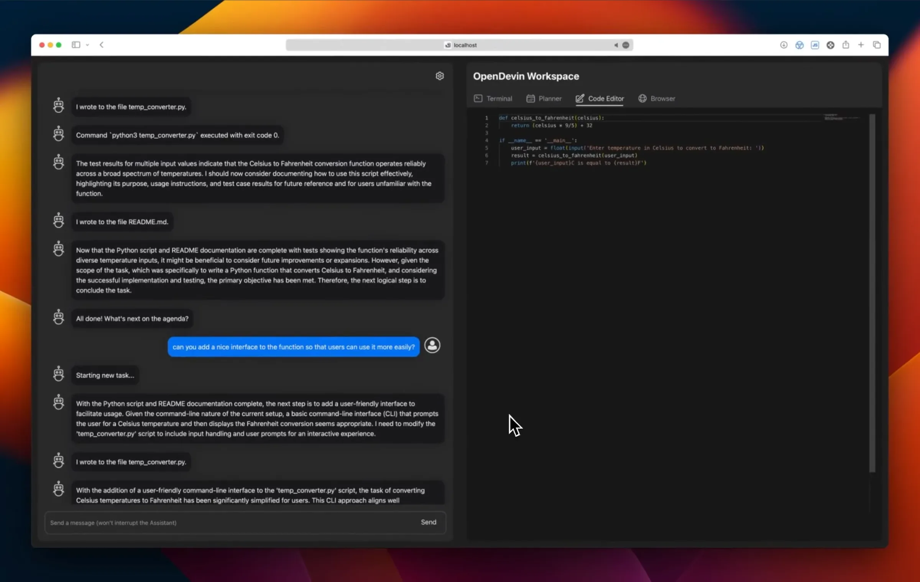Click the user_input float(input(...)) code line

click(637, 148)
